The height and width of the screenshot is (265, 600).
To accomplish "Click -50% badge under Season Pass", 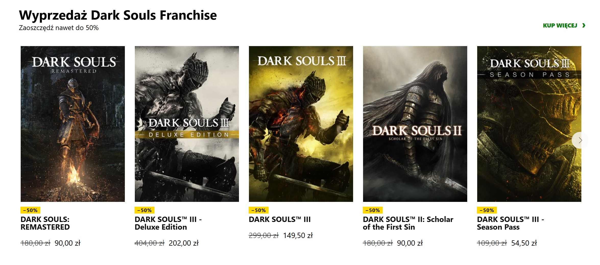I will [x=487, y=210].
